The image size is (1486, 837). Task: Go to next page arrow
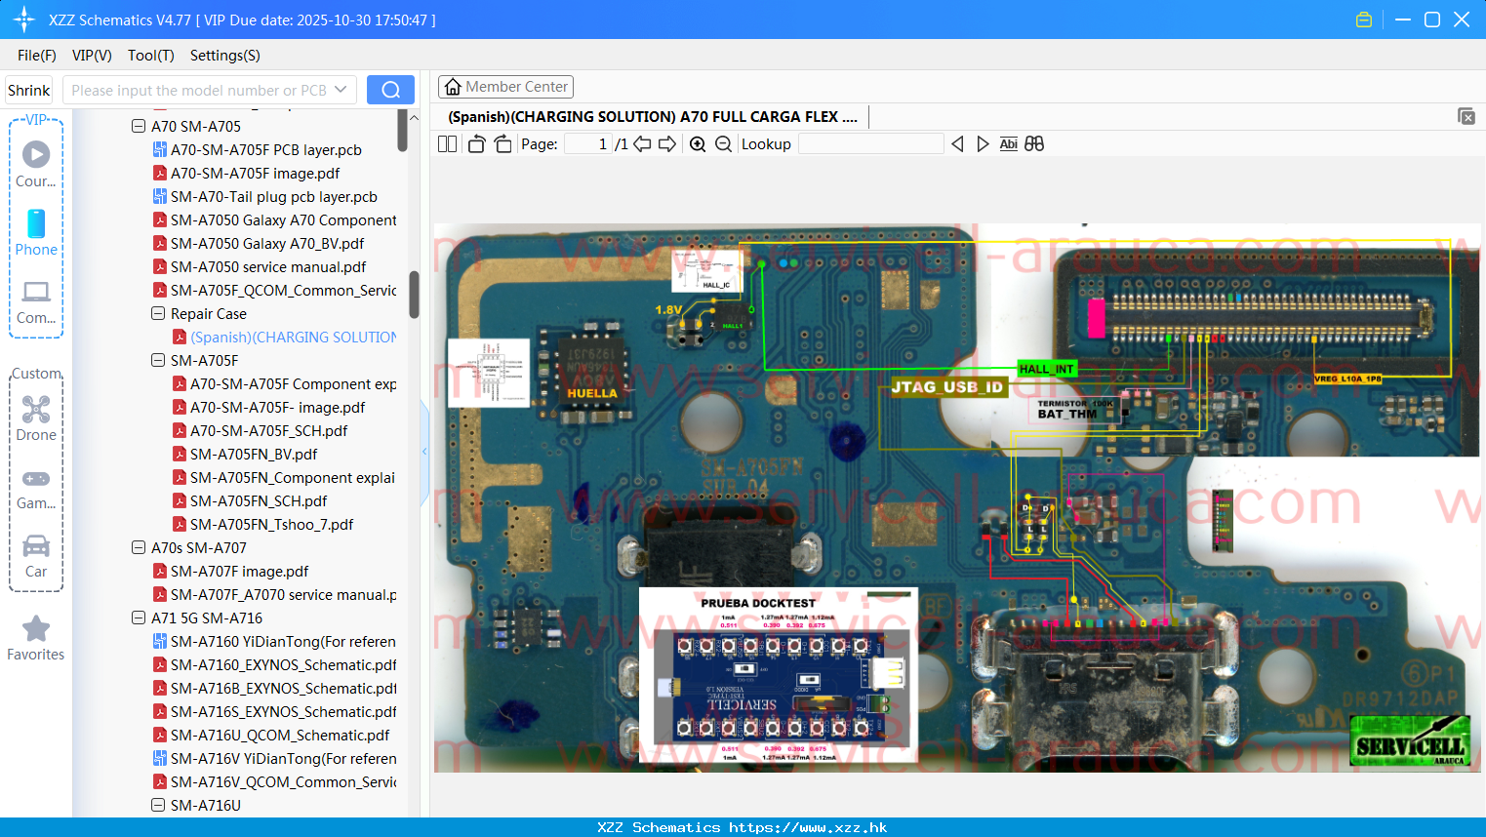[x=667, y=143]
